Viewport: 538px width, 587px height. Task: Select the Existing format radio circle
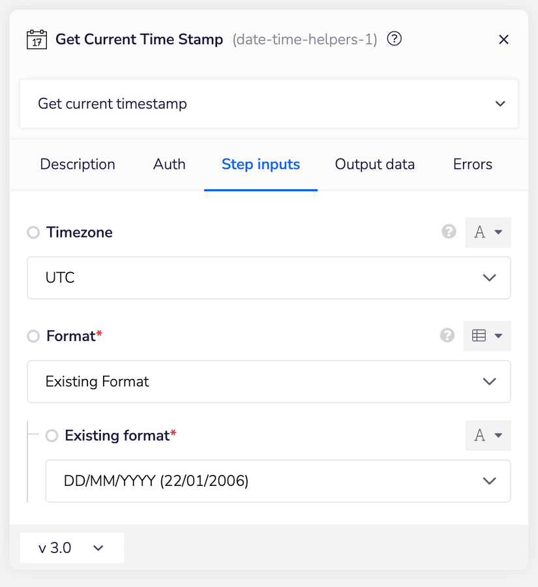[x=52, y=436]
